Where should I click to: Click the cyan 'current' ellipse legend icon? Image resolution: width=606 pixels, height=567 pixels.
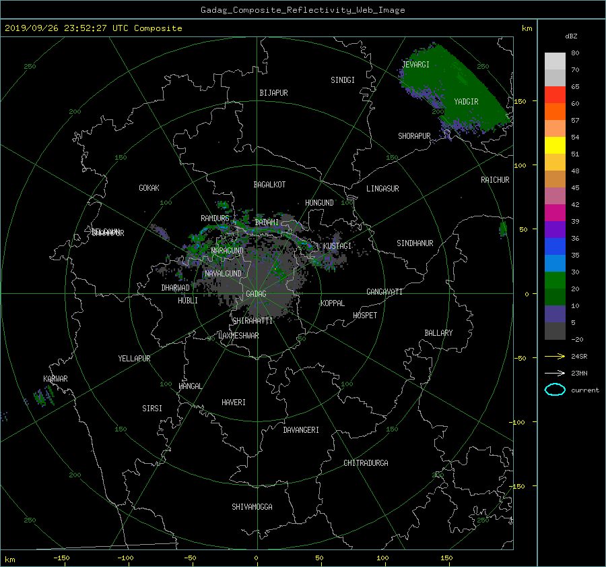click(555, 390)
